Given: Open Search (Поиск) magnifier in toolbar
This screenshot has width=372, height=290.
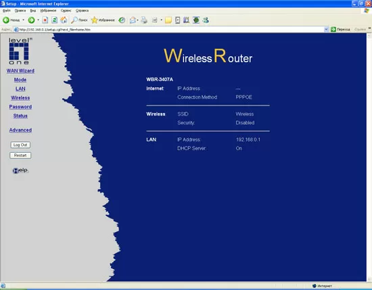Looking at the screenshot, I should 79,20.
